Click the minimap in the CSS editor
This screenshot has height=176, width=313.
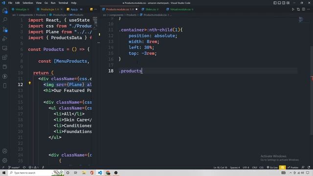(x=301, y=20)
